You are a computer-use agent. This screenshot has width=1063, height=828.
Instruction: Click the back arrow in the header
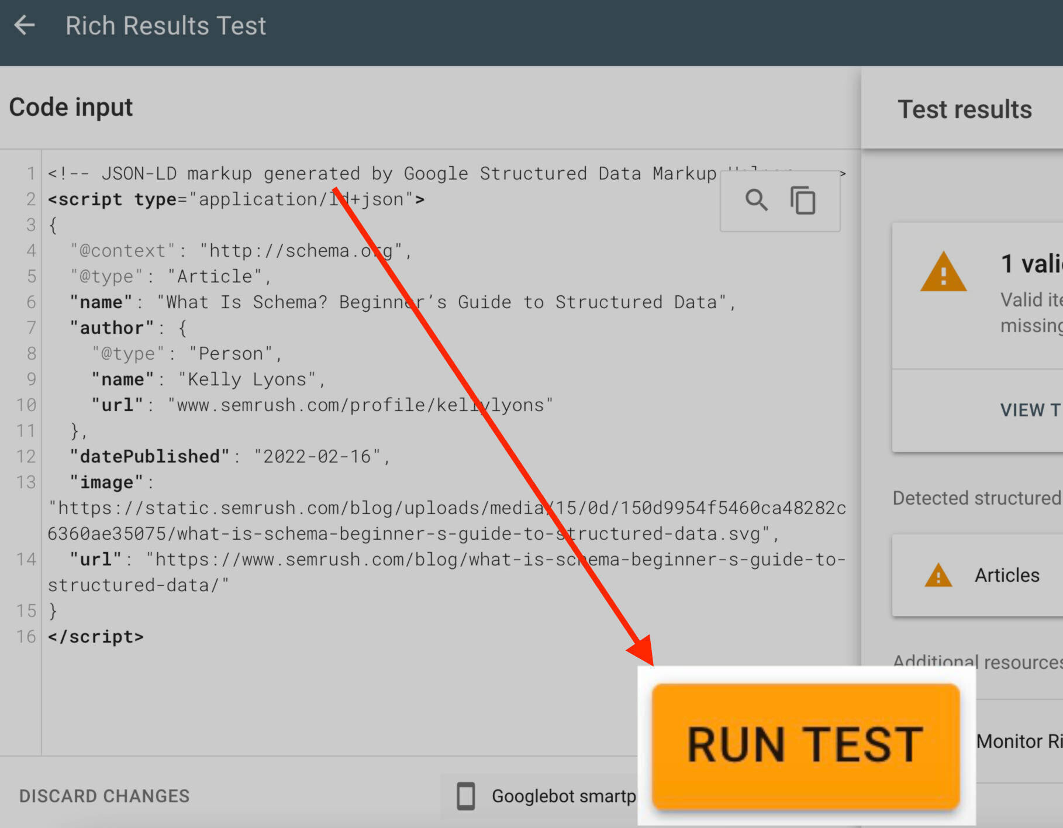25,25
